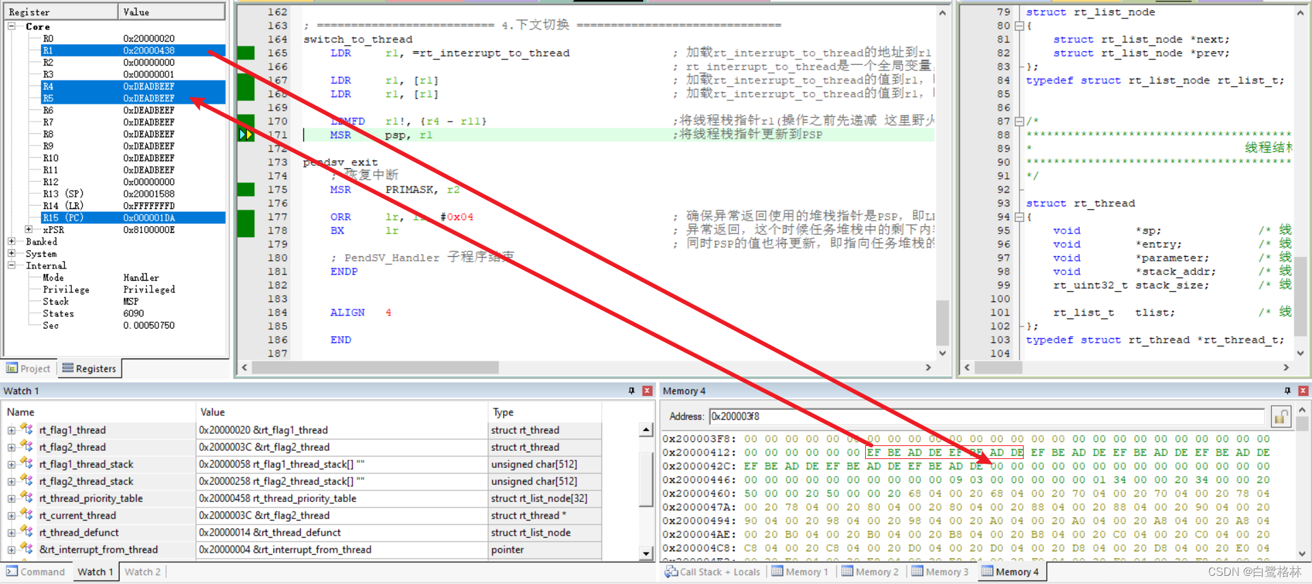
Task: Open Call Stack + Locals tab
Action: pos(713,572)
